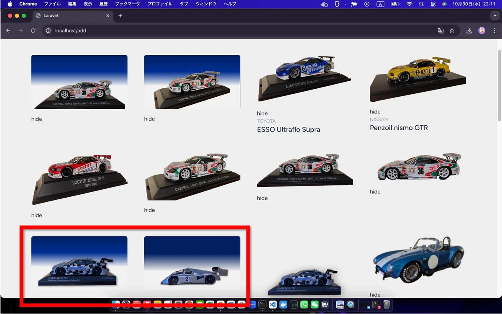Click the ESSO Ultraflo Supra title
Viewport: 502px width, 314px height.
pyautogui.click(x=289, y=129)
